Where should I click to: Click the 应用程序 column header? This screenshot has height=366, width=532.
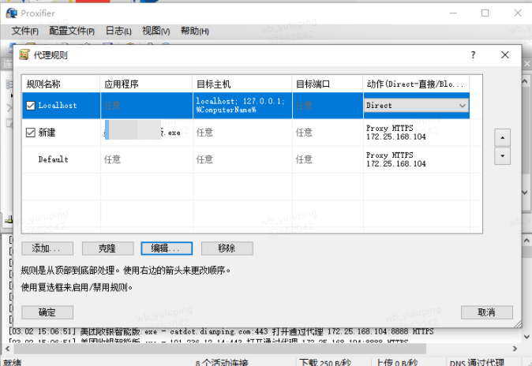tap(147, 84)
